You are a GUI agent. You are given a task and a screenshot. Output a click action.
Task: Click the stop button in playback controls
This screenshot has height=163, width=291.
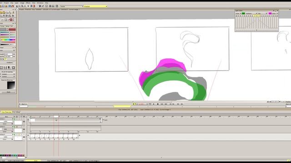coord(158,104)
